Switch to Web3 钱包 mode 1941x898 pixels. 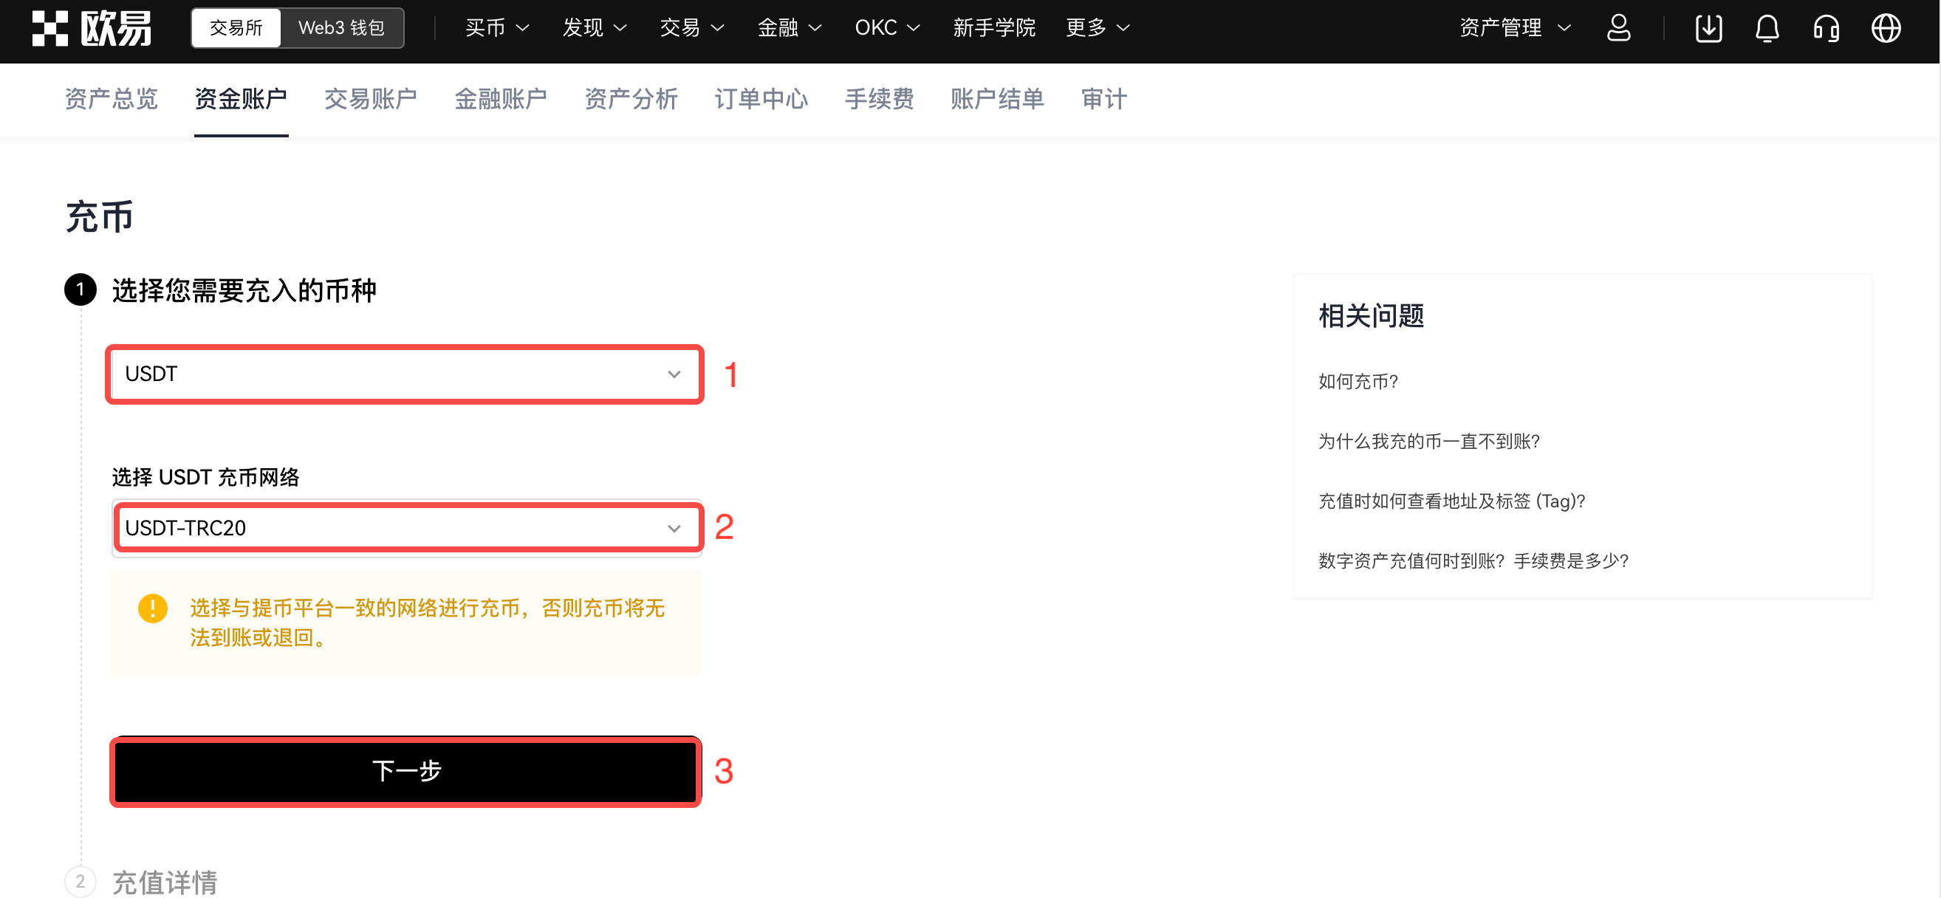[x=341, y=28]
